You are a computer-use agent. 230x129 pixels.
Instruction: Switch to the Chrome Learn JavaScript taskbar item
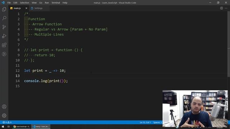pyautogui.click(x=22, y=126)
